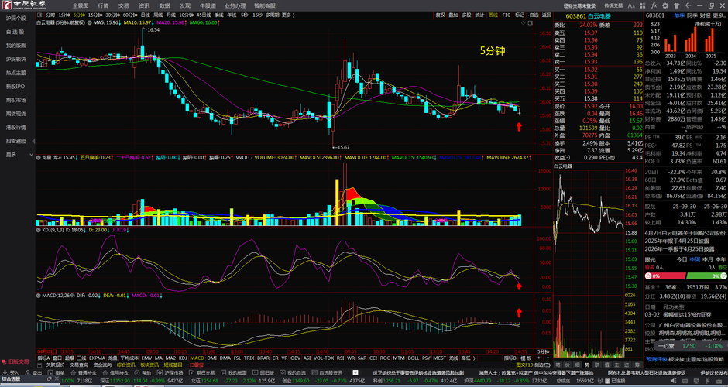Remove stock from watchlist via -自选
The width and height of the screenshot is (728, 387).
pos(534,15)
